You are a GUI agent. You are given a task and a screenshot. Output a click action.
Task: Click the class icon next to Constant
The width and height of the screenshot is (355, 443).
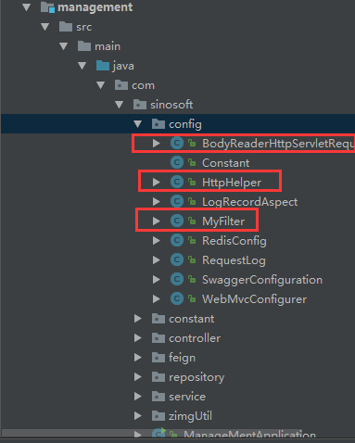(177, 162)
